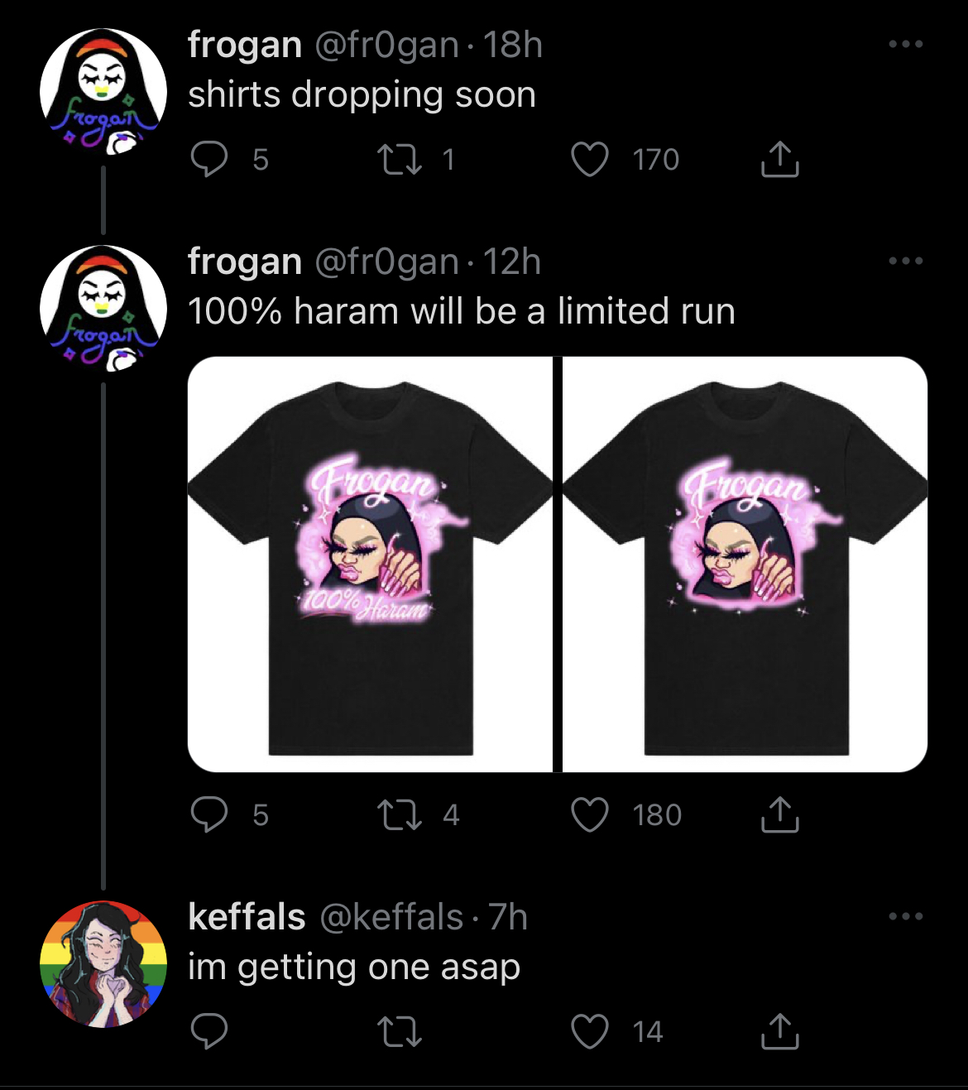Reply to keffals' 'im getting one asap' tweet
968x1090 pixels.
(209, 1031)
